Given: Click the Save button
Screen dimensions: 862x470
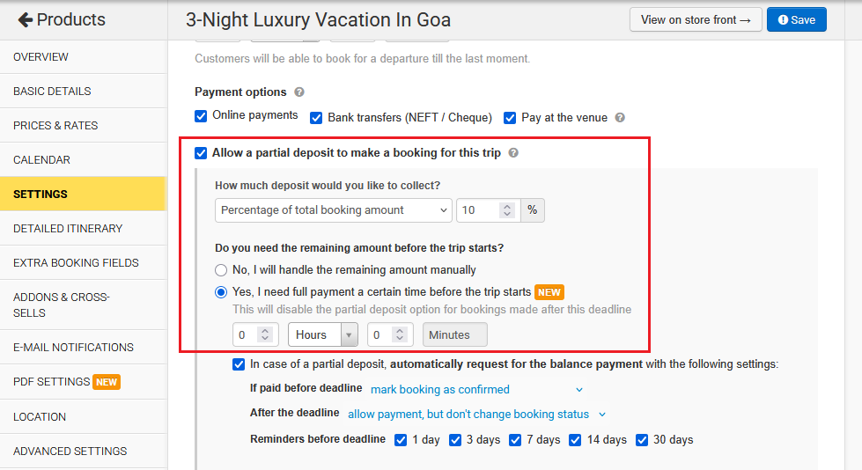Looking at the screenshot, I should pyautogui.click(x=796, y=19).
